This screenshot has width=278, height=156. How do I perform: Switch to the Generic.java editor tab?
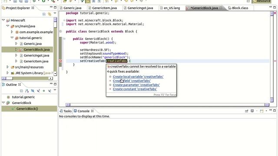click(73, 8)
